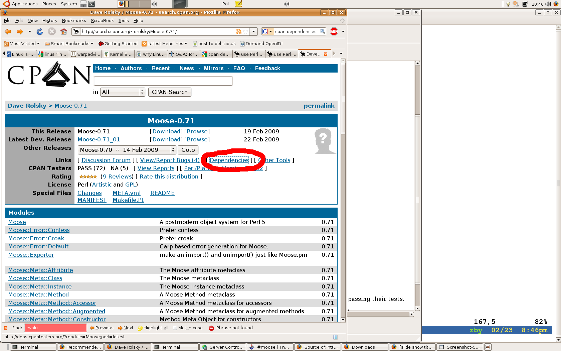Open the Authors navigation link
The height and width of the screenshot is (351, 561).
(131, 68)
